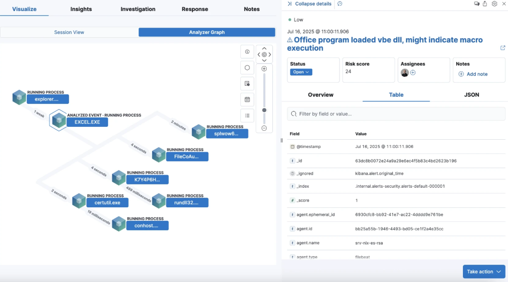The image size is (508, 282).
Task: Click the zoom slider handle on the graph
Action: [x=264, y=111]
